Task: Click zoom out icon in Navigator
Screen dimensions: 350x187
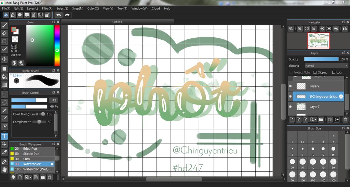Action: click(x=314, y=29)
